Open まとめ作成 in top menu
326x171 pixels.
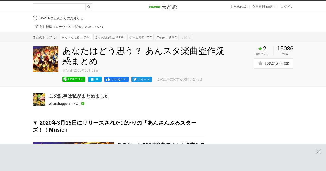pos(238,7)
